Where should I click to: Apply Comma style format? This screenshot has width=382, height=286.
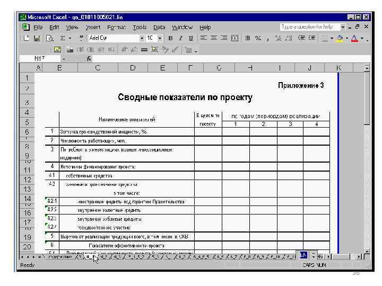coord(267,39)
